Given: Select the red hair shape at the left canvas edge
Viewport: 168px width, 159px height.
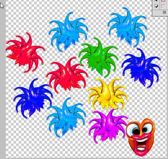Looking at the screenshot, I should click(x=25, y=53).
